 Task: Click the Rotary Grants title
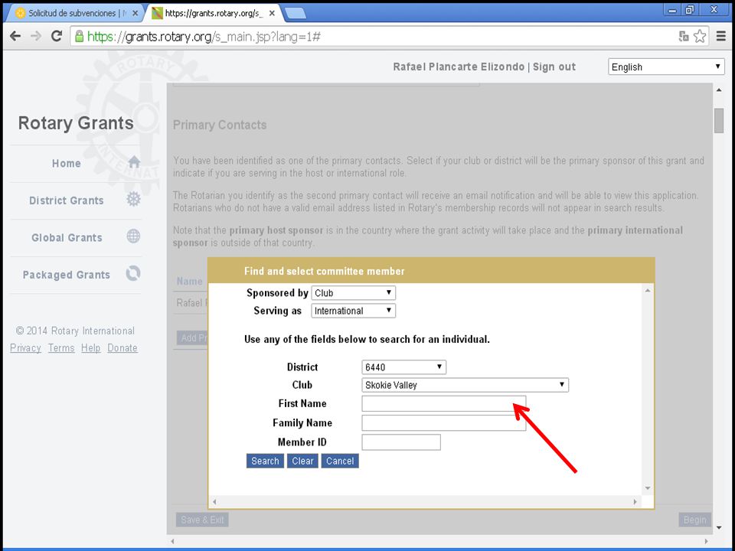[76, 123]
